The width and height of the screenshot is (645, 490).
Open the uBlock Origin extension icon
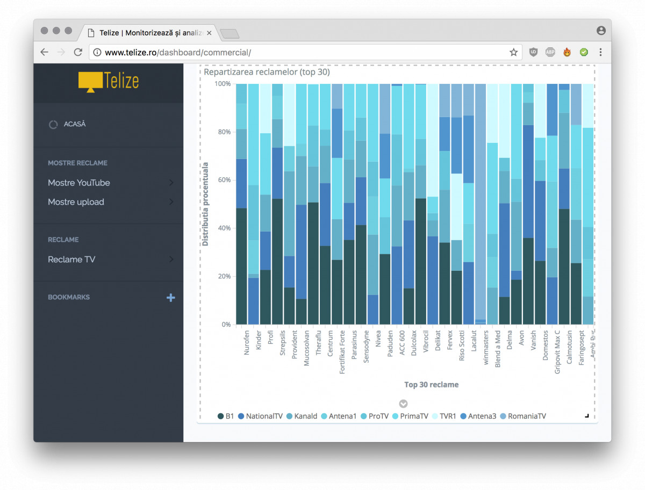pos(533,52)
